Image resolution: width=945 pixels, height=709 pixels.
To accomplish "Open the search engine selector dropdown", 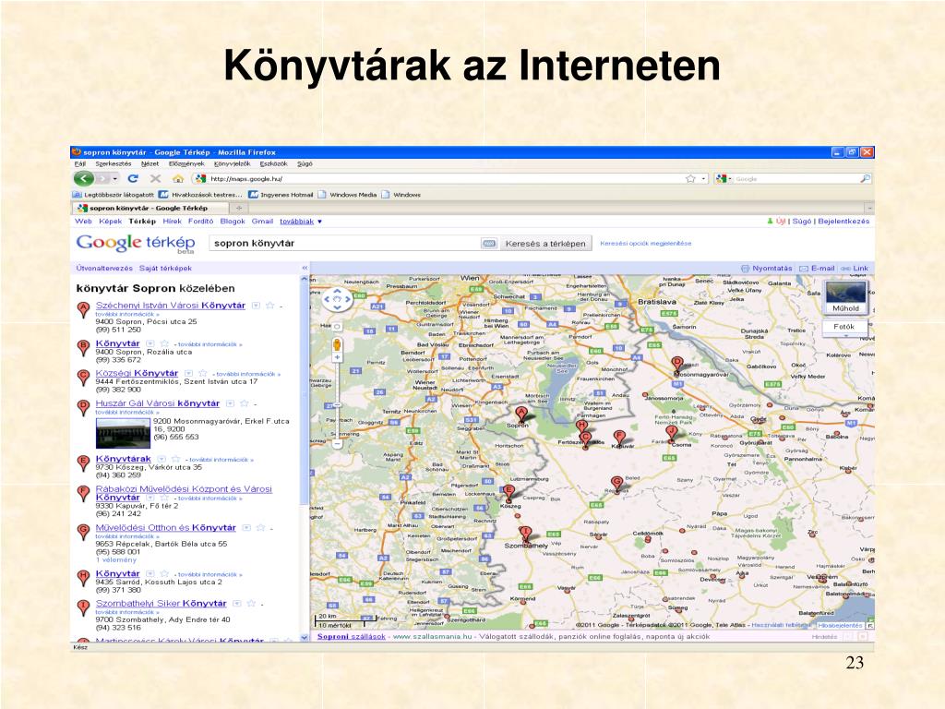I will pos(730,179).
